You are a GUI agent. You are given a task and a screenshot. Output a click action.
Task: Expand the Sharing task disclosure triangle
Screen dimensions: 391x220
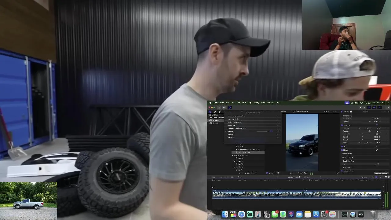226,131
